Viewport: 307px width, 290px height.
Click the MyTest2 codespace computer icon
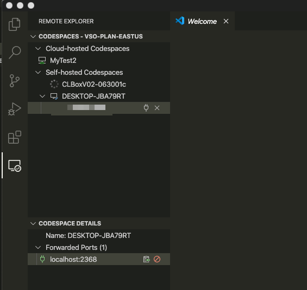42,61
